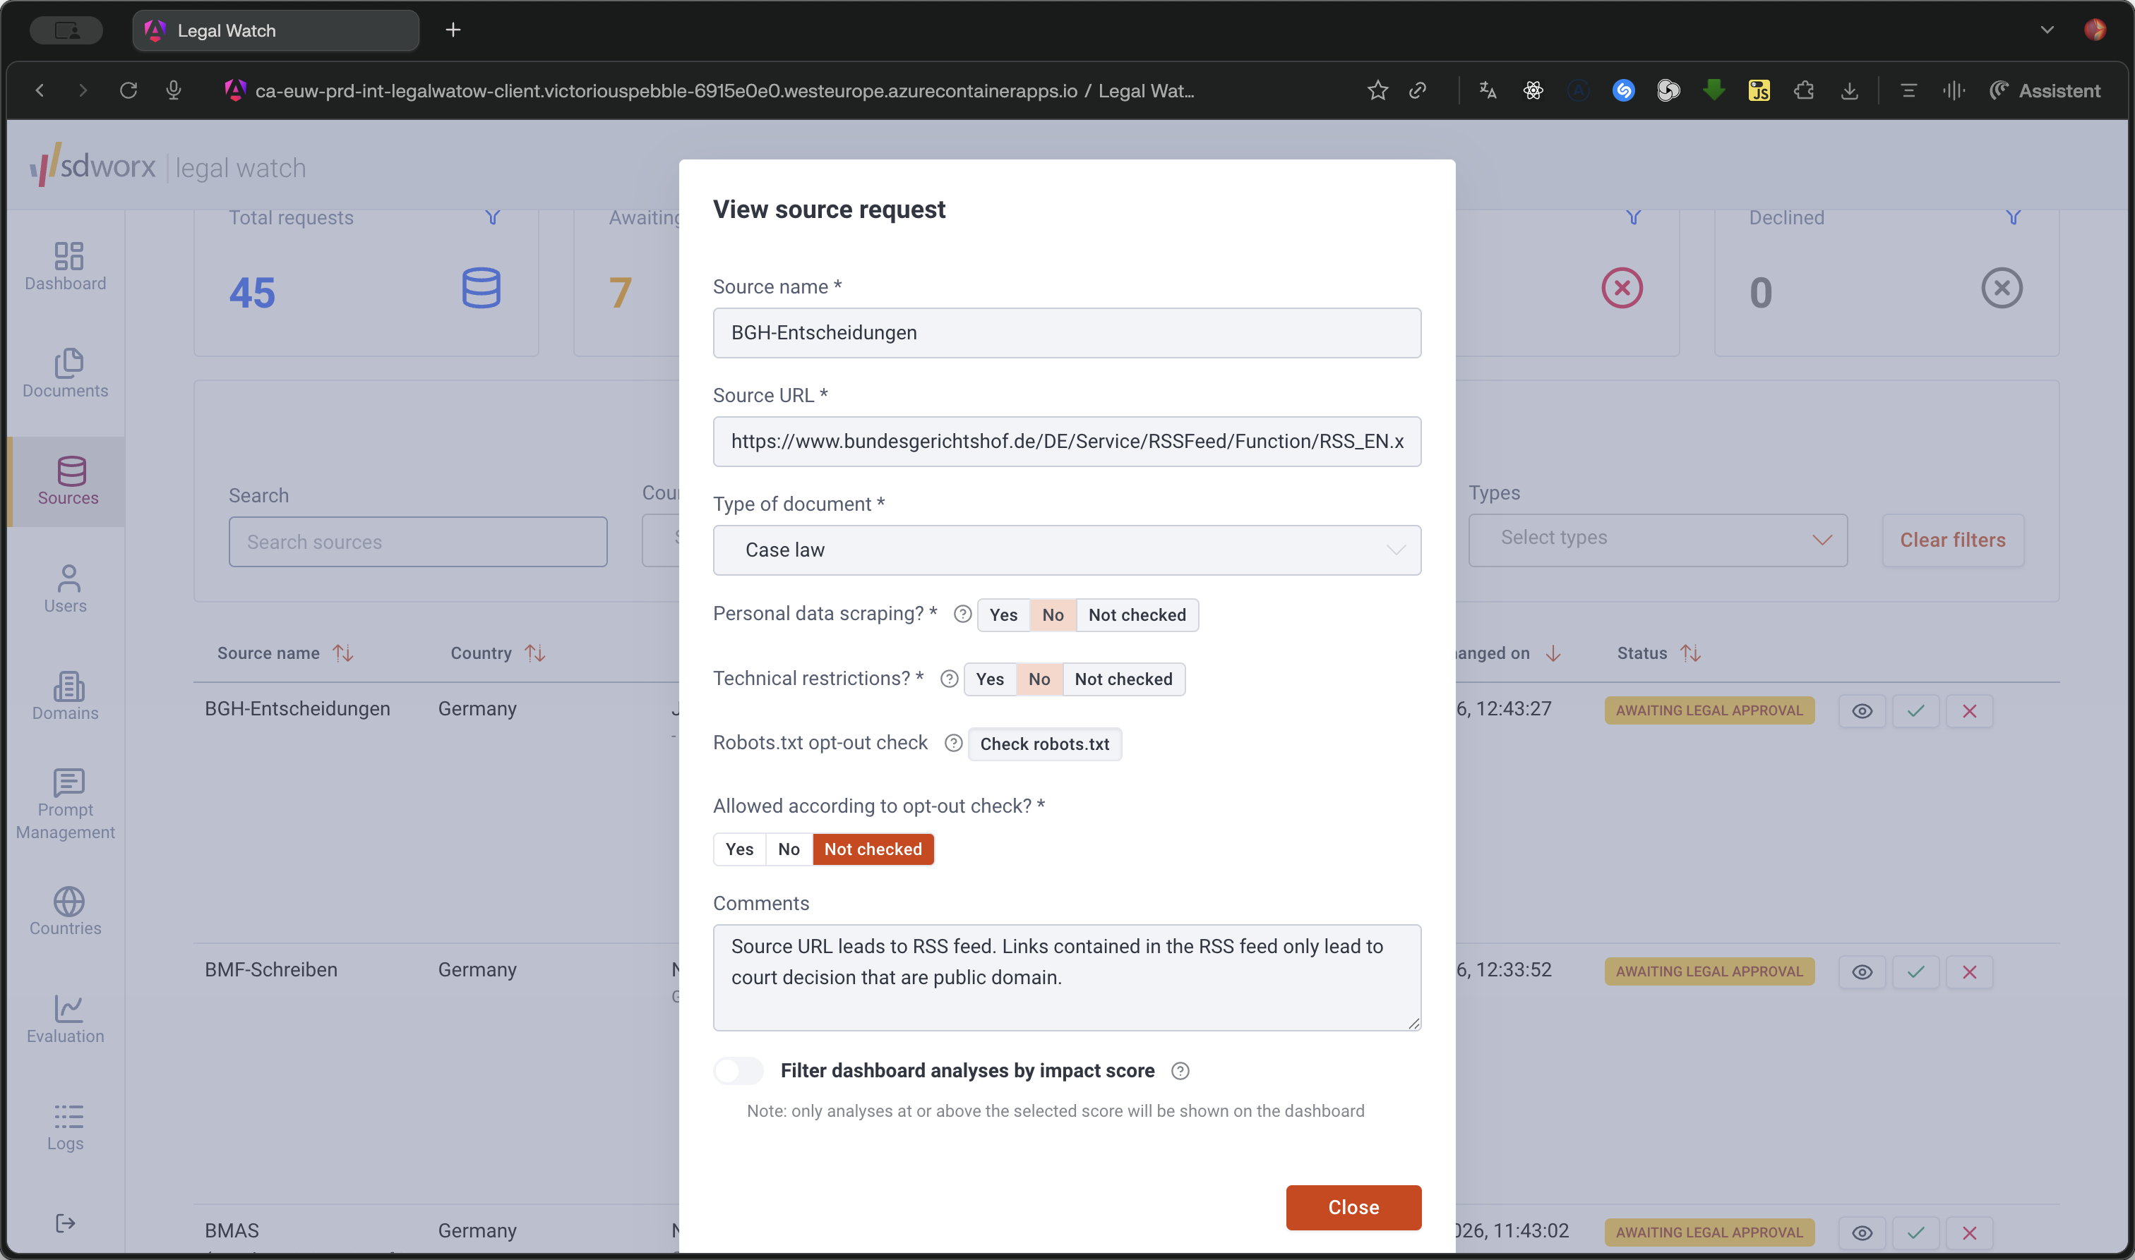Expand the Type of document dropdown
Image resolution: width=2135 pixels, height=1260 pixels.
point(1066,550)
